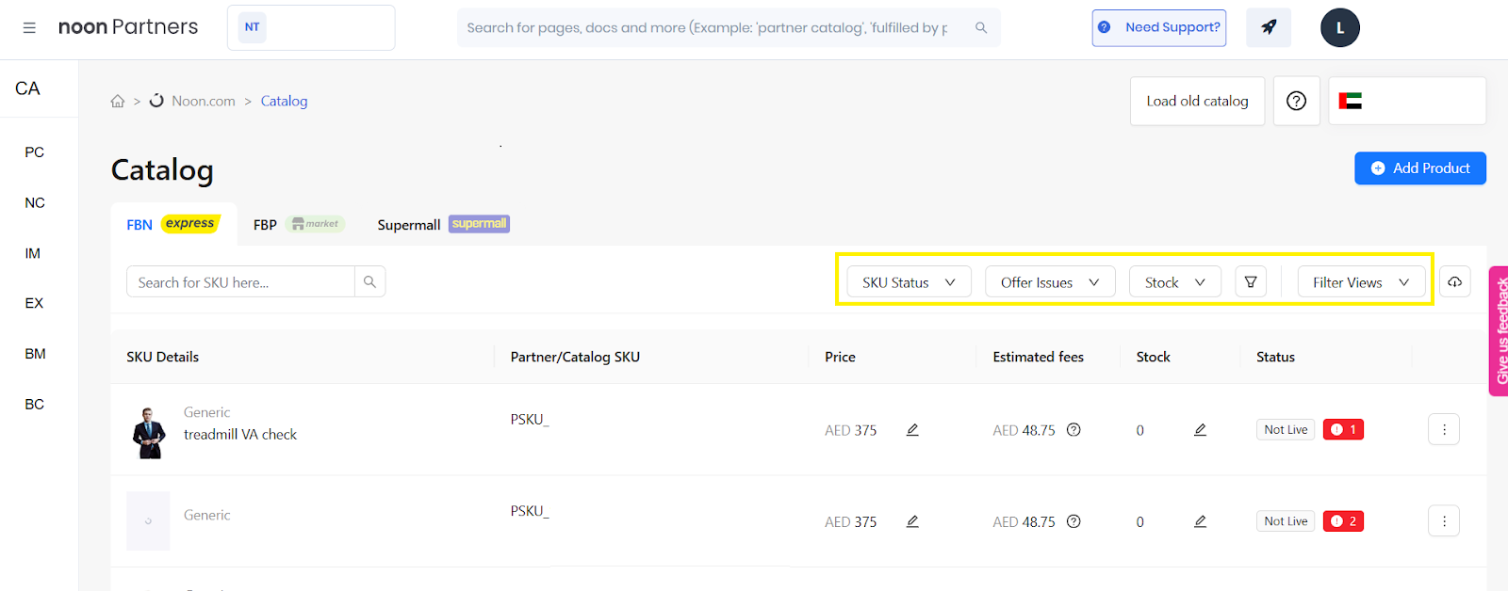Click the cloud download export icon
The height and width of the screenshot is (591, 1508).
(1455, 281)
